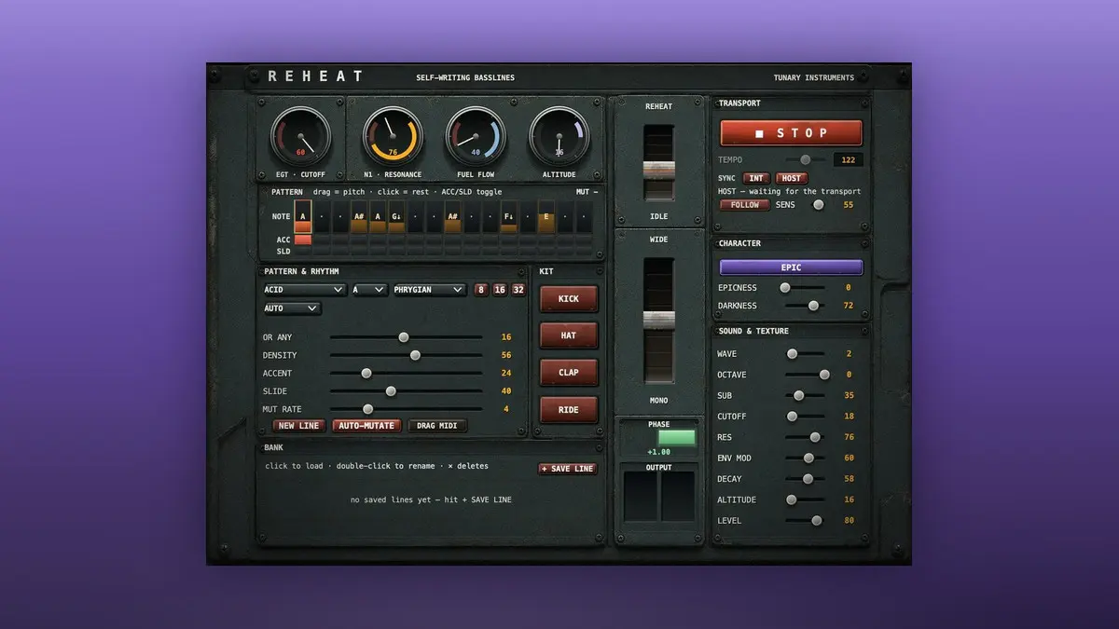This screenshot has width=1119, height=629.
Task: Toggle the red ACC cell on step one
Action: point(303,239)
